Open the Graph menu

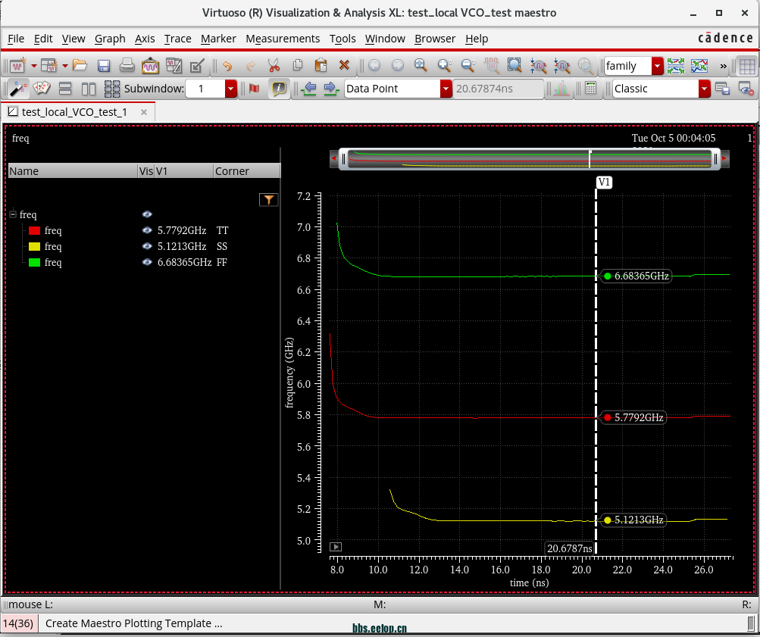(x=110, y=39)
